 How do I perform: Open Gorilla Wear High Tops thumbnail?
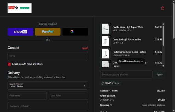105,29
